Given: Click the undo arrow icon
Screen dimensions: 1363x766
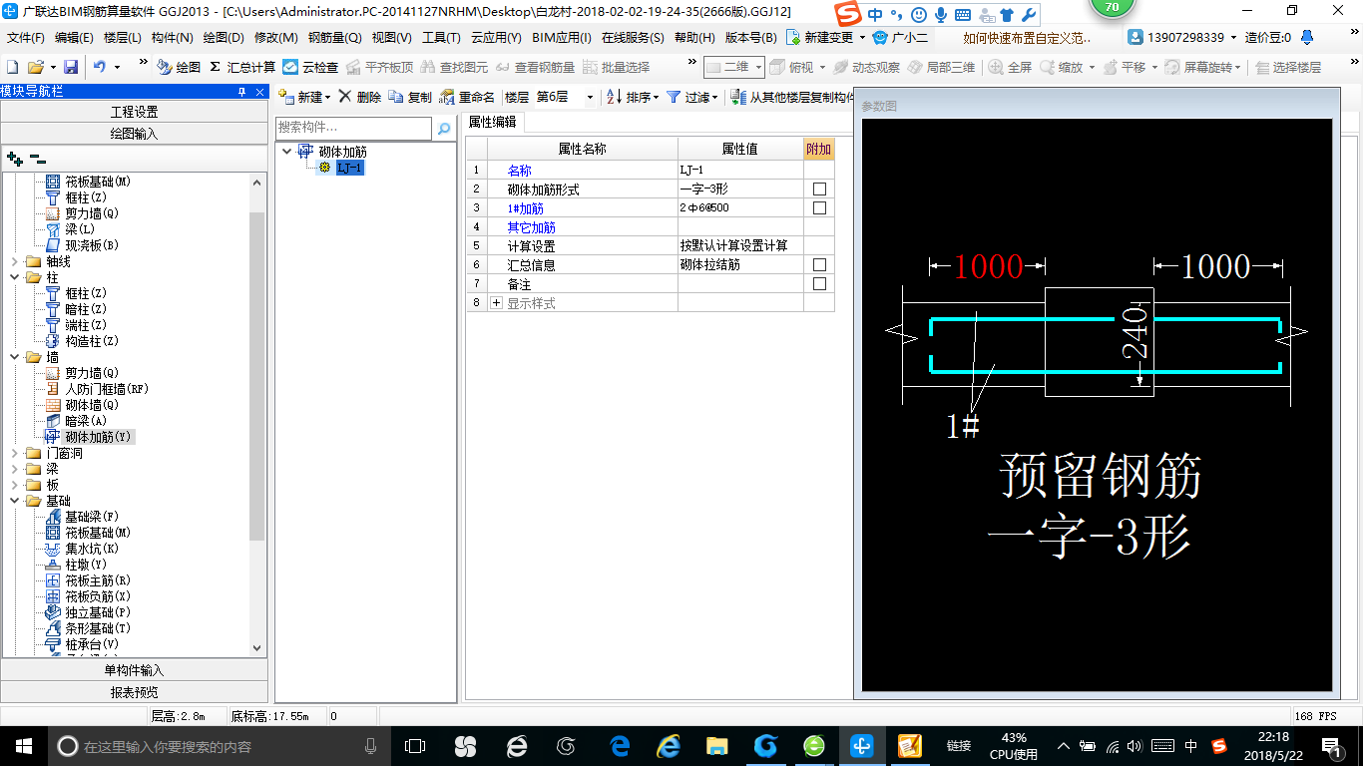Looking at the screenshot, I should pyautogui.click(x=100, y=67).
